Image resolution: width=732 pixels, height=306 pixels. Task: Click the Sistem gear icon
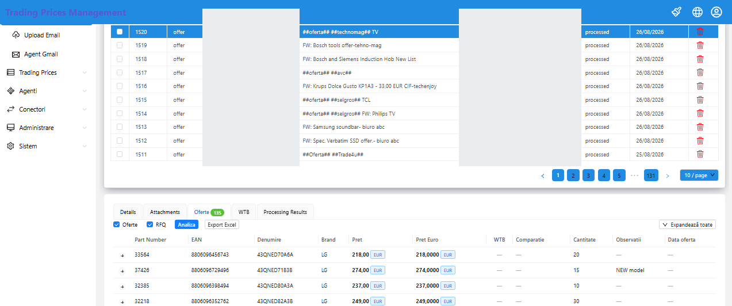point(10,146)
